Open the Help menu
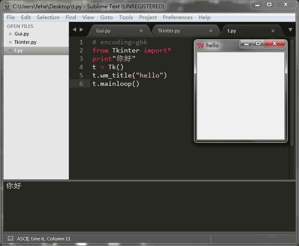The image size is (299, 246). pos(204,18)
